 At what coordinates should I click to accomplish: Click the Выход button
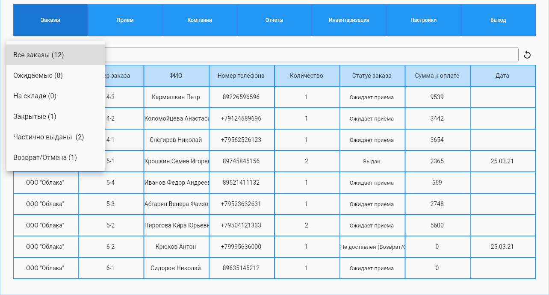499,20
